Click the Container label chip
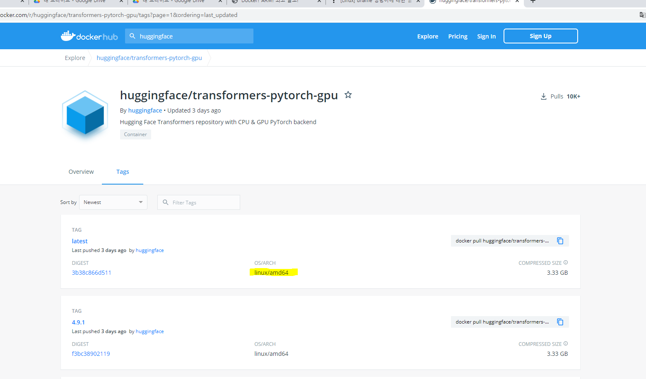 [x=135, y=134]
